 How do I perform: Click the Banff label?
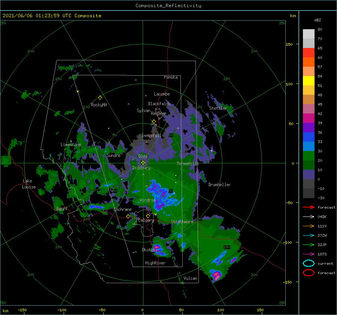pos(62,209)
